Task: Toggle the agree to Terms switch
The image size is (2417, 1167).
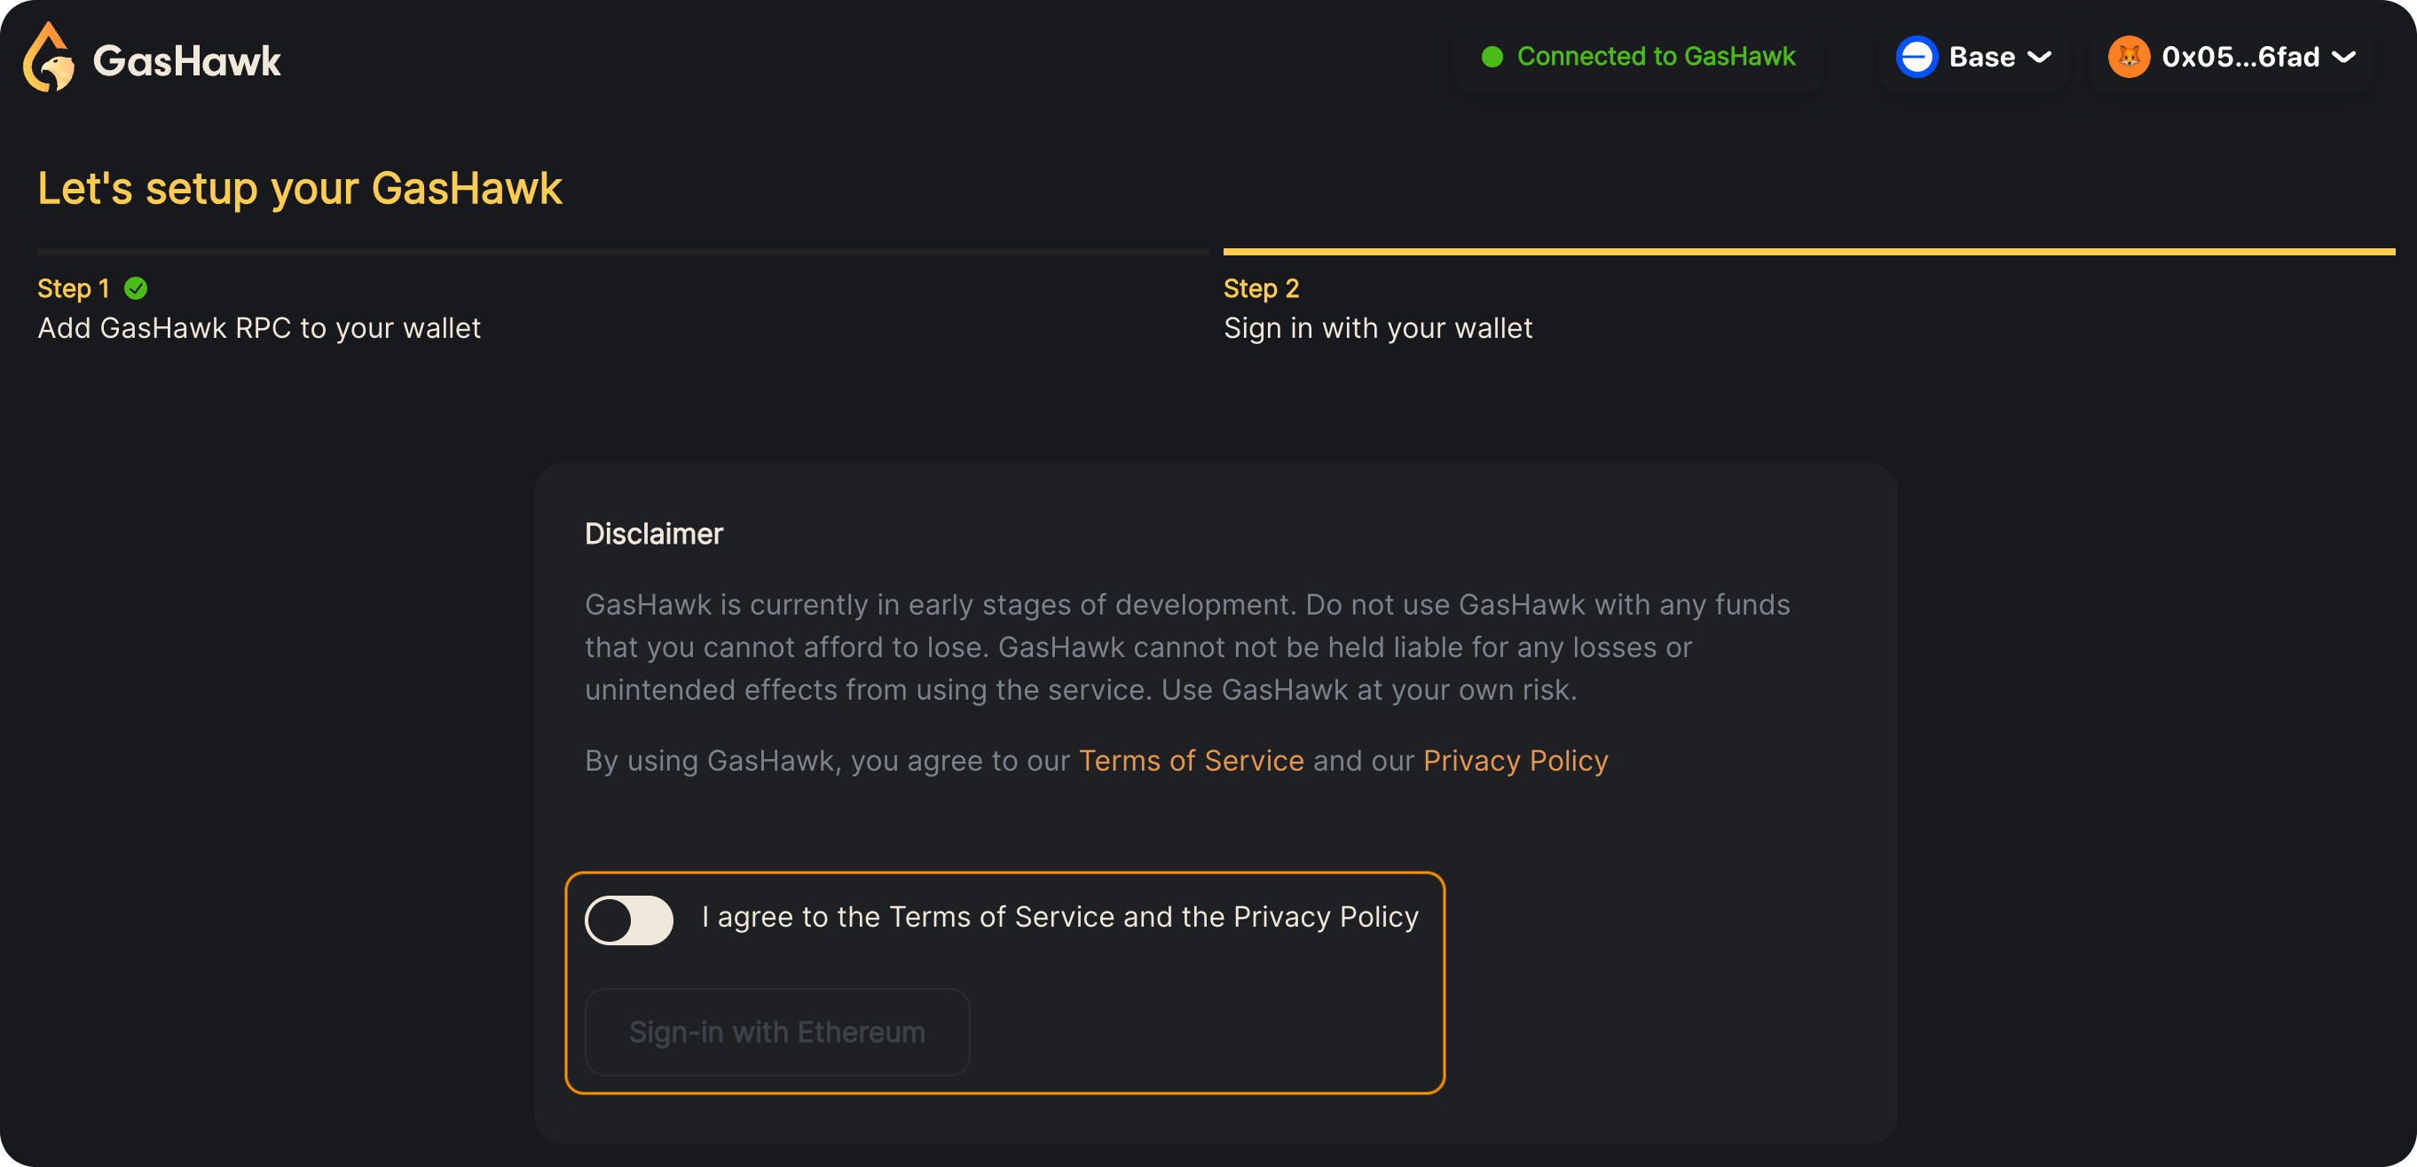Action: coord(628,920)
